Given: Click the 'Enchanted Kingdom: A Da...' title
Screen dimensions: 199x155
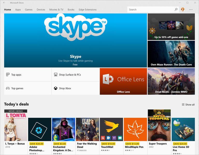Looking at the screenshot, I should tap(63, 149).
